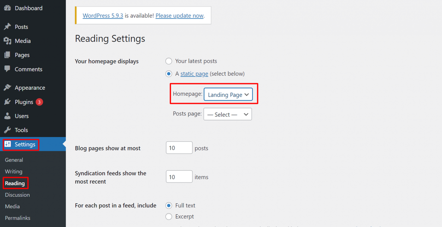Open the Permalinks settings submenu item

pyautogui.click(x=17, y=218)
